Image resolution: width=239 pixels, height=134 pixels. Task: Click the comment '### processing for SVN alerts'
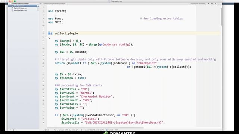tap(78, 85)
